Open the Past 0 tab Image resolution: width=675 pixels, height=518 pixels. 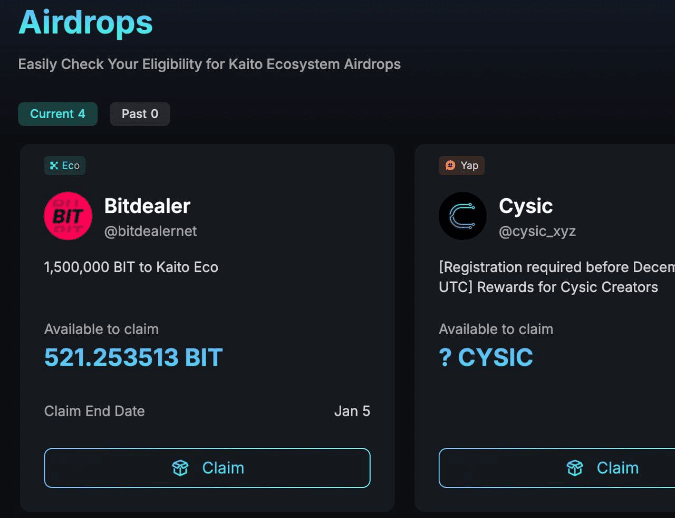coord(140,114)
